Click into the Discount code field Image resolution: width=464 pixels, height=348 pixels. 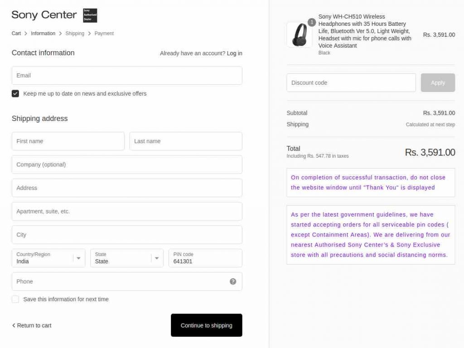(x=351, y=82)
